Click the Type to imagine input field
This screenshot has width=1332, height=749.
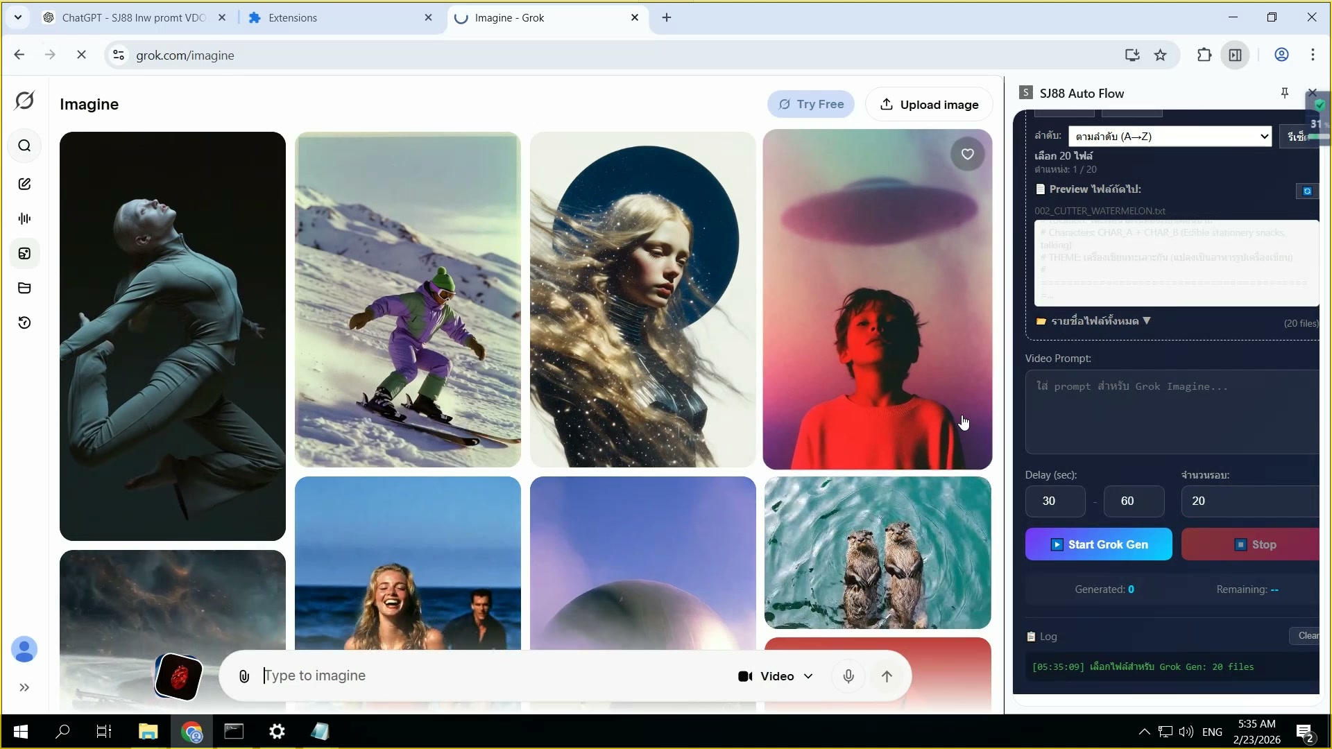pyautogui.click(x=416, y=675)
